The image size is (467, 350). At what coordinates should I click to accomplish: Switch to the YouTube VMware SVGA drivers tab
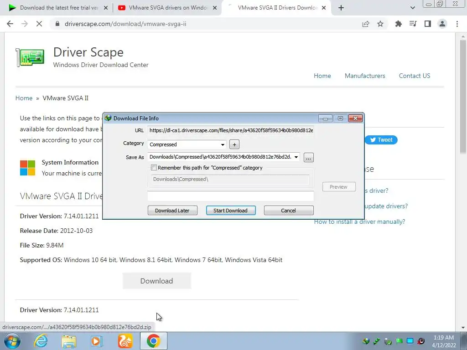tap(167, 8)
